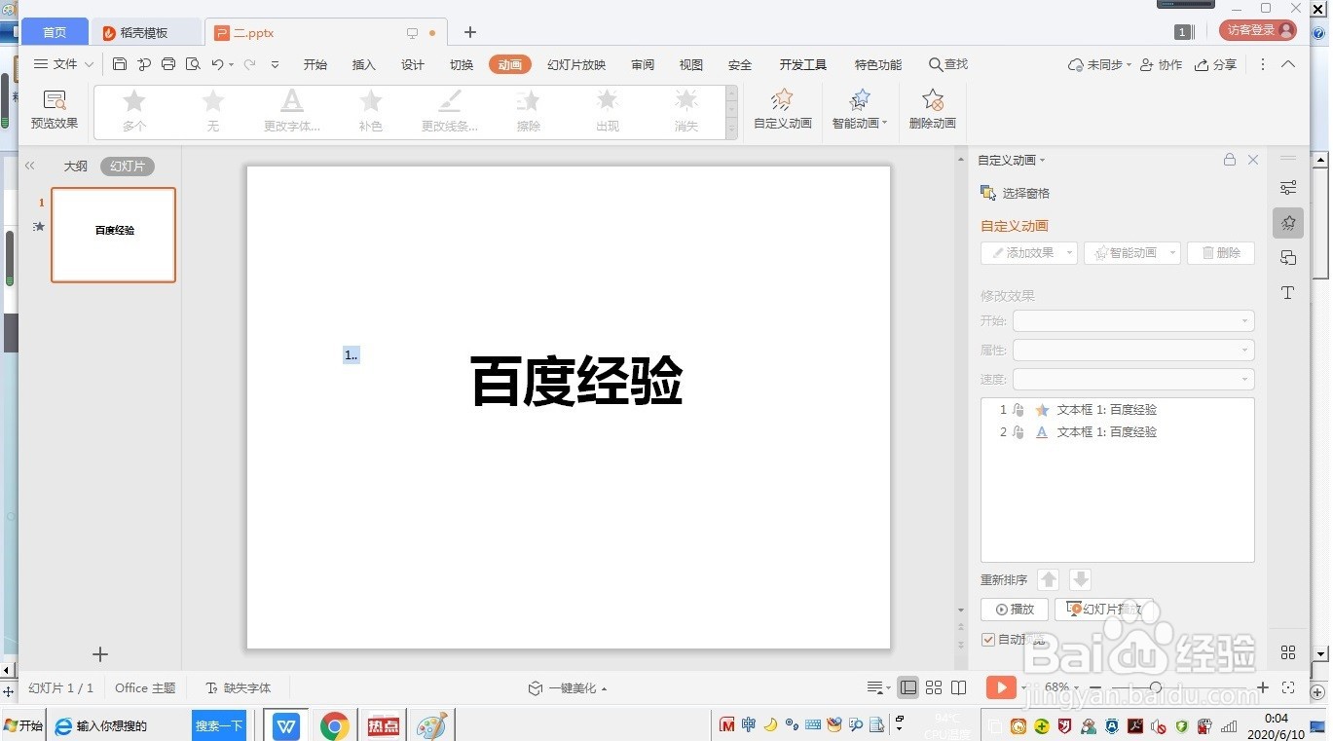
Task: Select the animation star sidebar icon
Action: pyautogui.click(x=1288, y=223)
